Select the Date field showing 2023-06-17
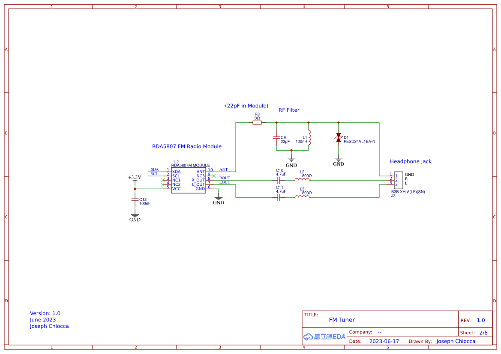 (384, 341)
